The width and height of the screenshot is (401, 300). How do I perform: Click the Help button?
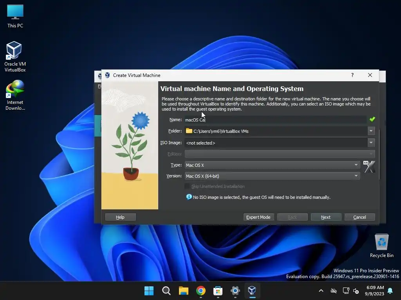coord(120,217)
